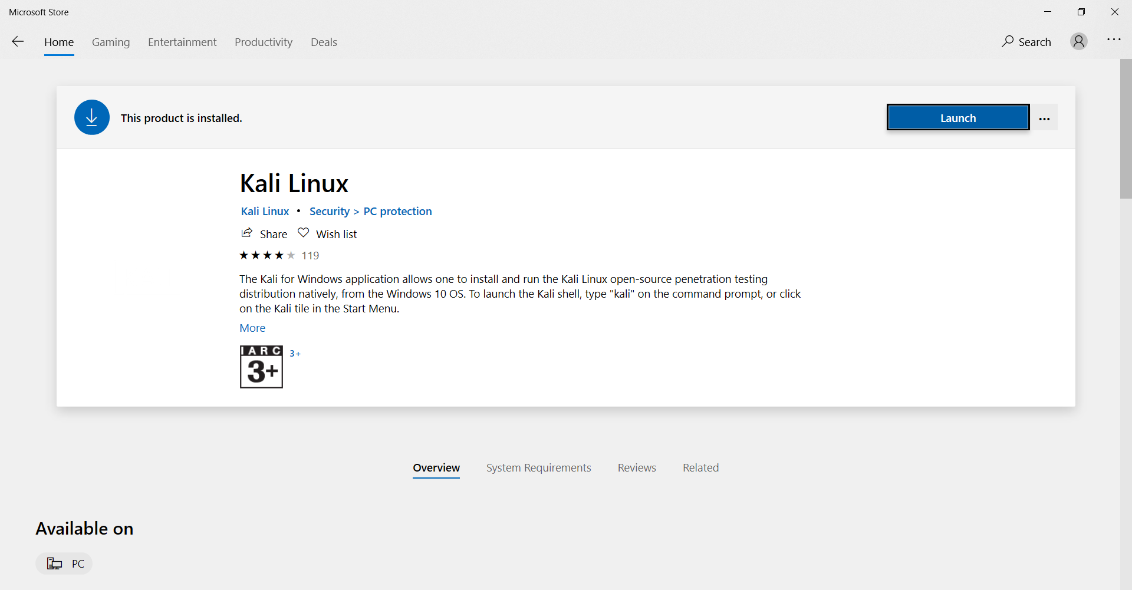The height and width of the screenshot is (590, 1132).
Task: Click the Share icon
Action: (247, 233)
